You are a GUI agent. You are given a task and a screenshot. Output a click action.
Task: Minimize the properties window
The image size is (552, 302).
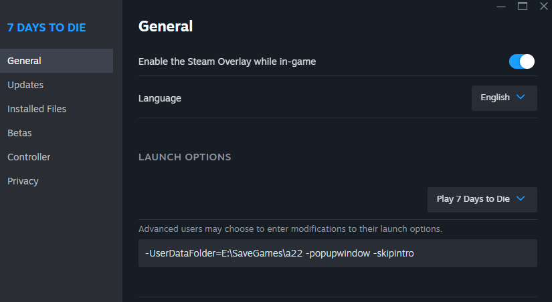coord(501,6)
